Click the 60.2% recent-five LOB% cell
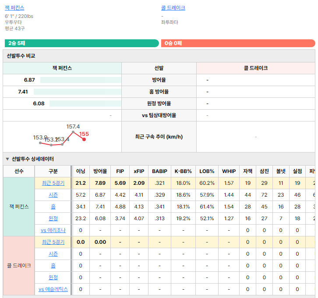The image size is (318, 298). 207,183
